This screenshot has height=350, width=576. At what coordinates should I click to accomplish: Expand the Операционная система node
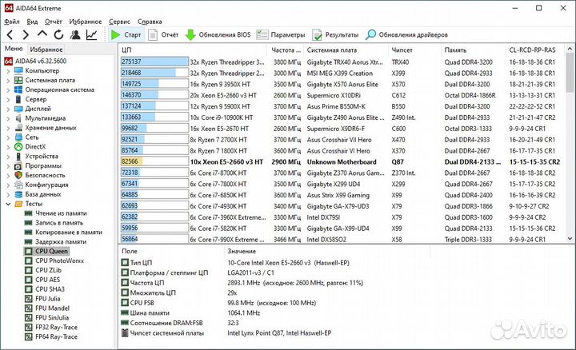[x=8, y=89]
